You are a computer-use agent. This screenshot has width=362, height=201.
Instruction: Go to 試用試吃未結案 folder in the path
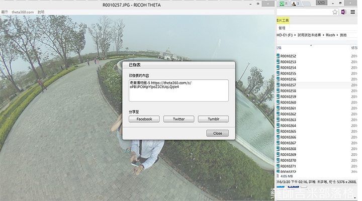coord(309,35)
